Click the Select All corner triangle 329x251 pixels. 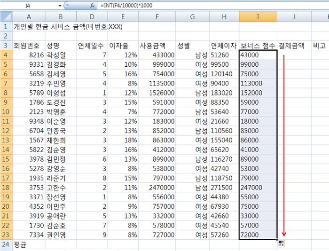pyautogui.click(x=6, y=16)
